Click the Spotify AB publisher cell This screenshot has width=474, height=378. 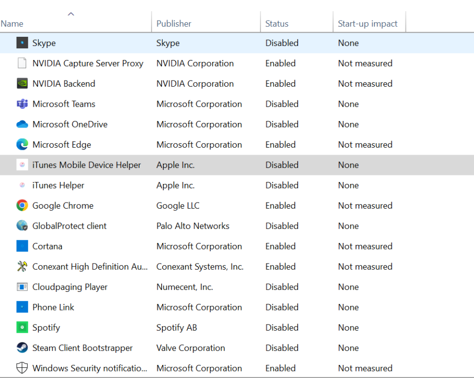176,328
